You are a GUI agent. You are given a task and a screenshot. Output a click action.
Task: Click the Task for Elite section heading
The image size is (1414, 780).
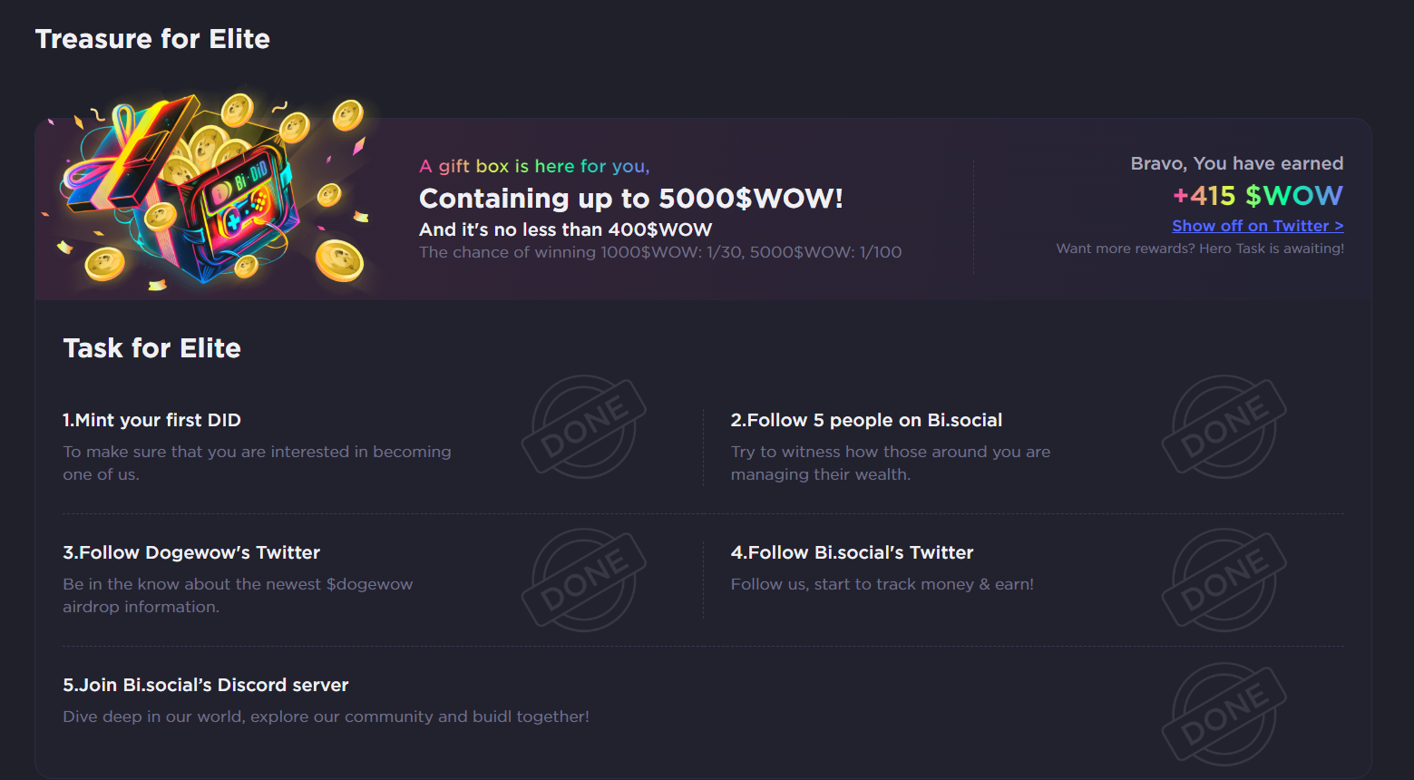[151, 348]
